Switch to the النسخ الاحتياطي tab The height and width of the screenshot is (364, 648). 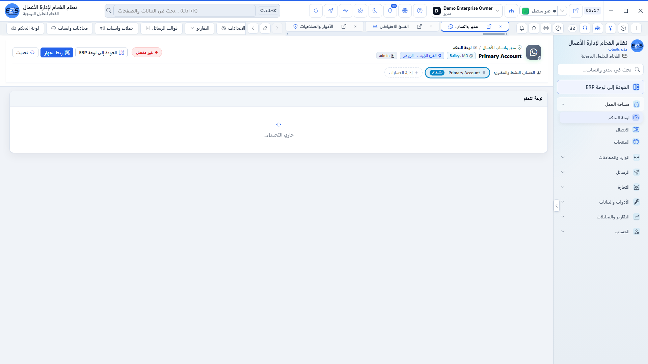coord(394,26)
